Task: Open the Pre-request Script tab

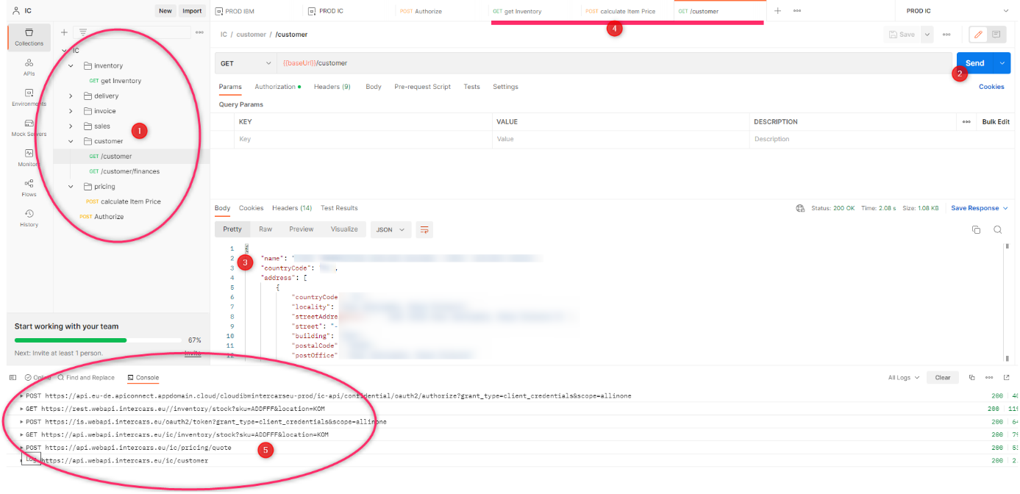Action: [422, 87]
